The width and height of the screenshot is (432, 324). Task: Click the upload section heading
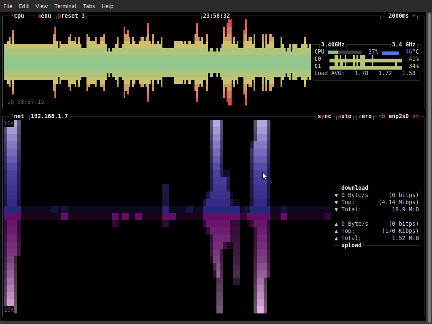(351, 245)
